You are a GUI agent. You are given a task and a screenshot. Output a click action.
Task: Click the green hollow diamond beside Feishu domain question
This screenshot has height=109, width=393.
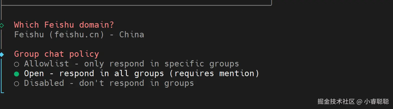[x=2, y=25]
